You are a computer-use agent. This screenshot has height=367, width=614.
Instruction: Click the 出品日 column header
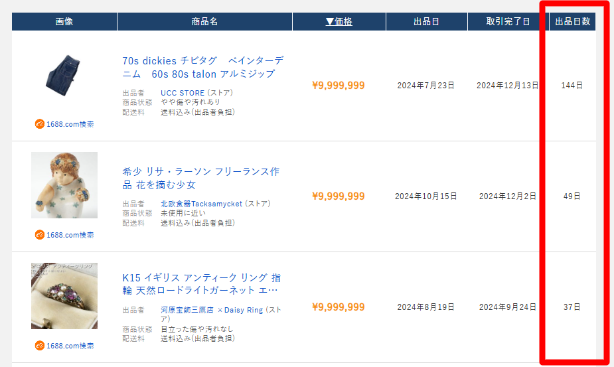click(426, 22)
